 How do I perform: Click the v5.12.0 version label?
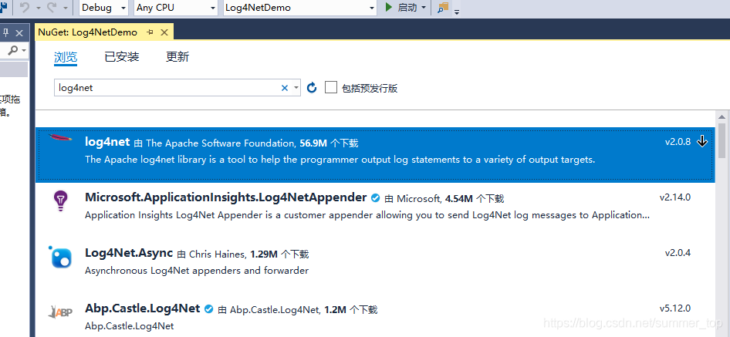click(675, 308)
